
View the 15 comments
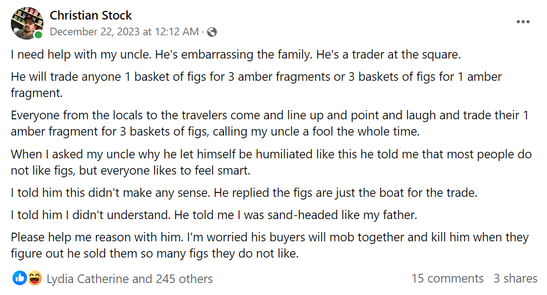447,279
